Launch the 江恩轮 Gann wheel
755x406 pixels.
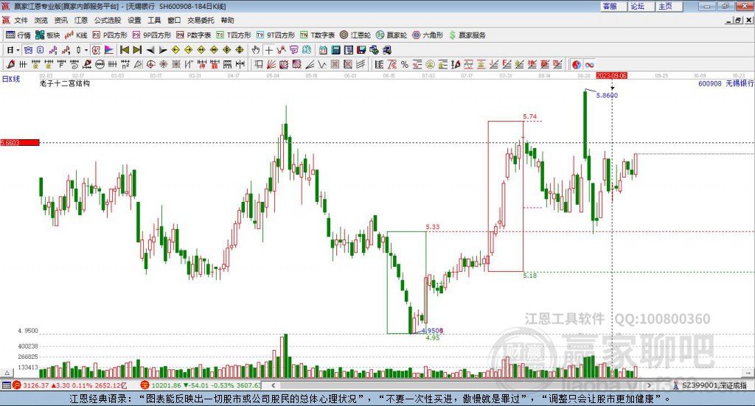coord(355,35)
